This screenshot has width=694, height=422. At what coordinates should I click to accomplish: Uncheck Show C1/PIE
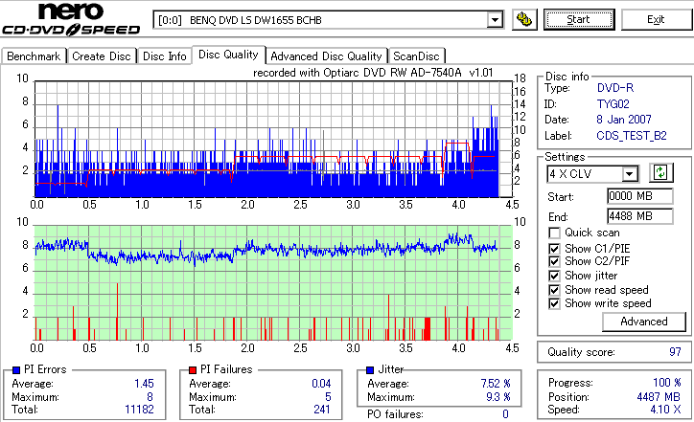554,249
